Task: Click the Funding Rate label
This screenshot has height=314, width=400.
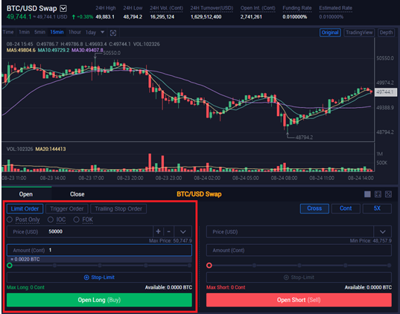Action: coord(297,8)
